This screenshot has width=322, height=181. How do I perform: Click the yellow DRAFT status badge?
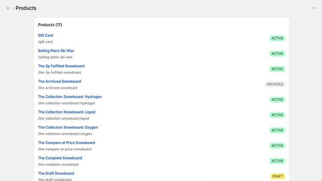click(278, 176)
